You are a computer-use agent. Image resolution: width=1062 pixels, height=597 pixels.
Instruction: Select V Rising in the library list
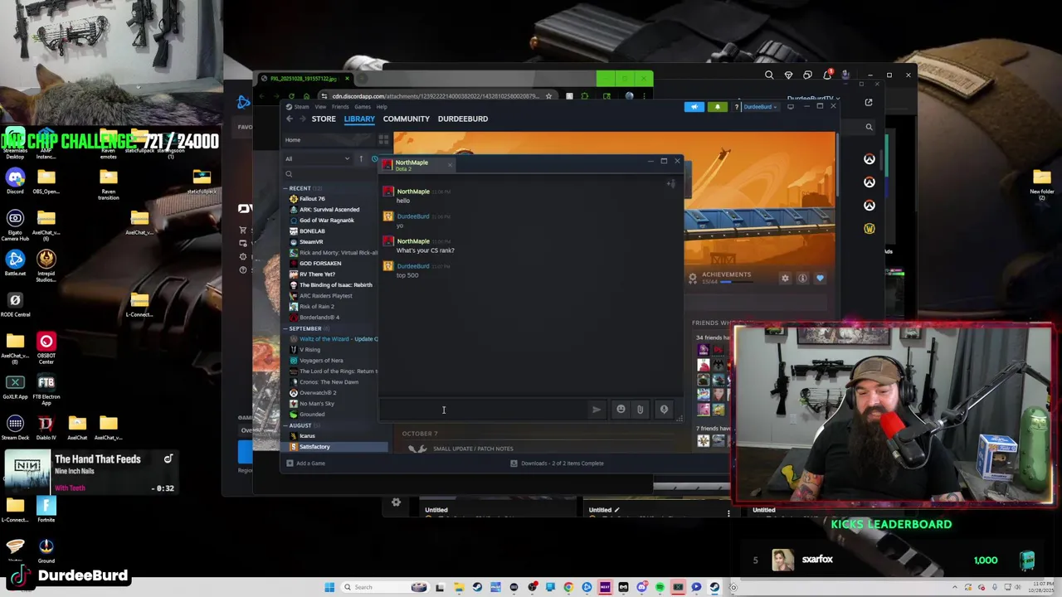click(309, 350)
